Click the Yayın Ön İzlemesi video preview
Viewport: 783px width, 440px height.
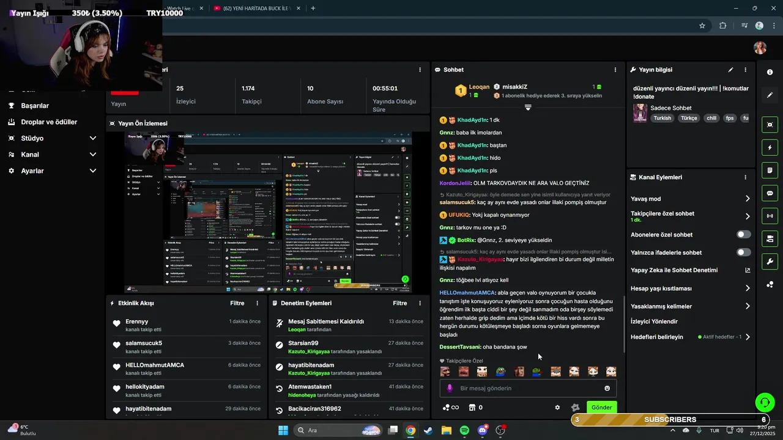268,212
